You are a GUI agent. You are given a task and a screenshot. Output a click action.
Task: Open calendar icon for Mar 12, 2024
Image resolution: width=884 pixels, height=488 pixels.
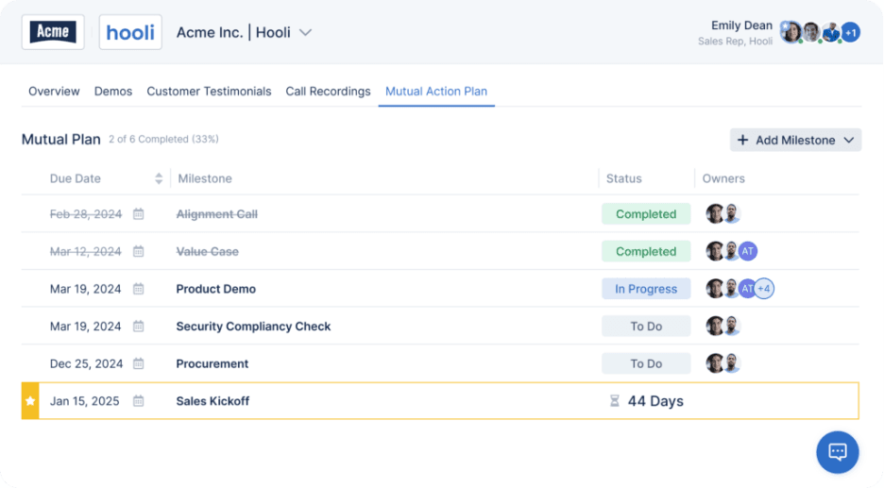tap(138, 251)
